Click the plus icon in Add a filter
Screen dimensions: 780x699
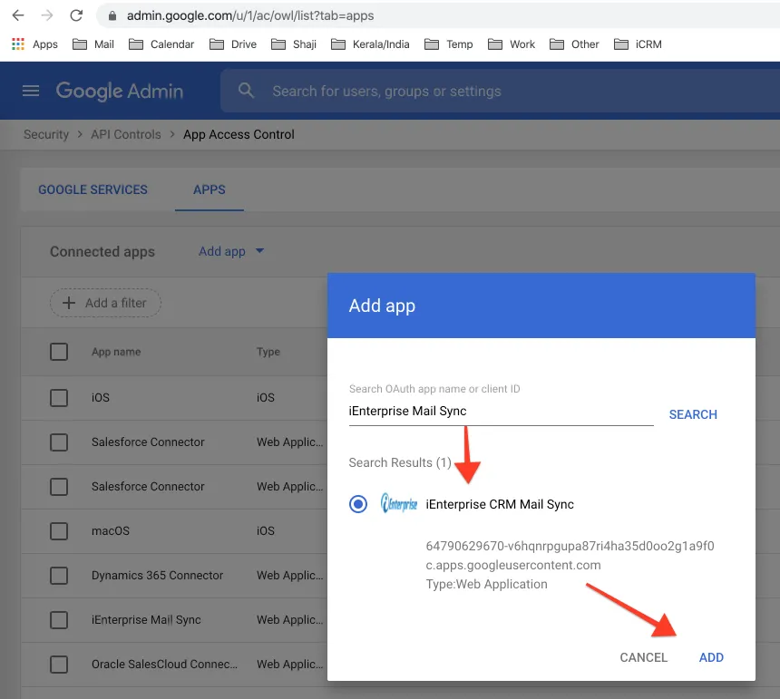tap(69, 303)
